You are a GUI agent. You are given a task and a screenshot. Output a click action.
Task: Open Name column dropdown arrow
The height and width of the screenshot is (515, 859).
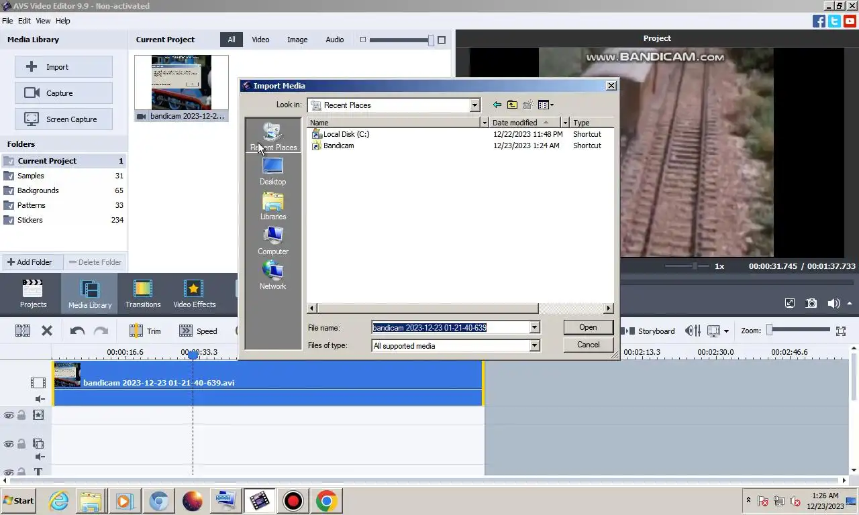click(484, 123)
